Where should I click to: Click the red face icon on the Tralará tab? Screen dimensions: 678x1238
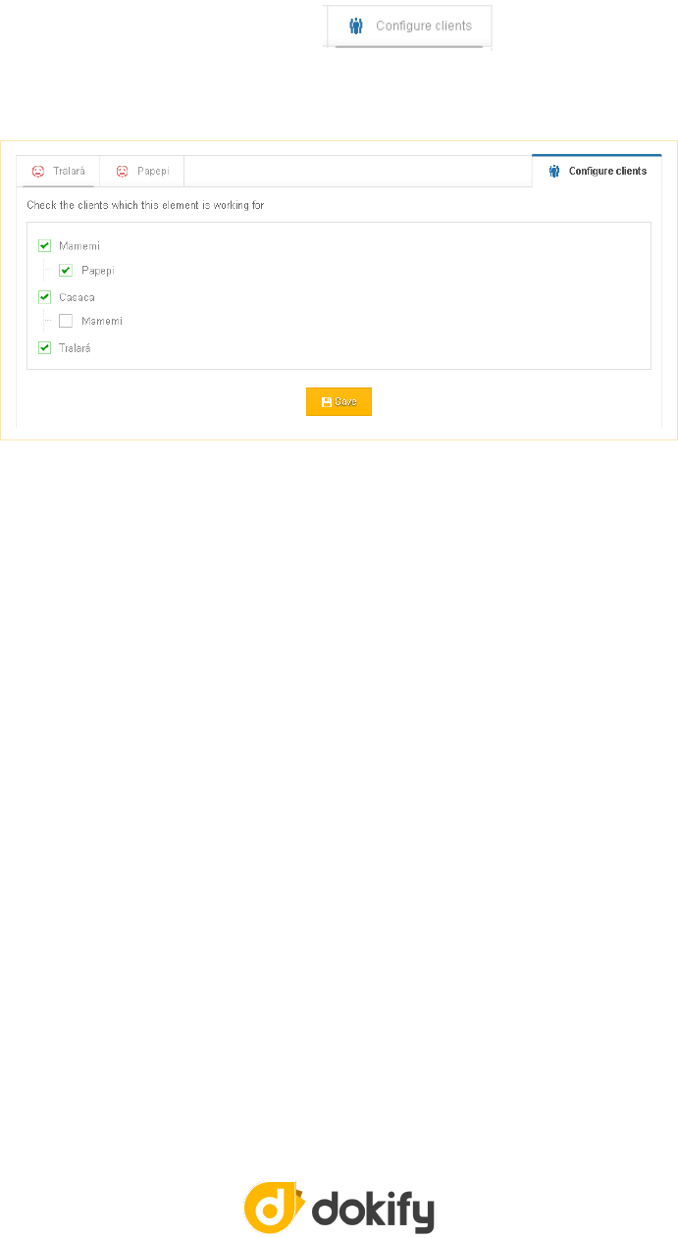(x=38, y=171)
